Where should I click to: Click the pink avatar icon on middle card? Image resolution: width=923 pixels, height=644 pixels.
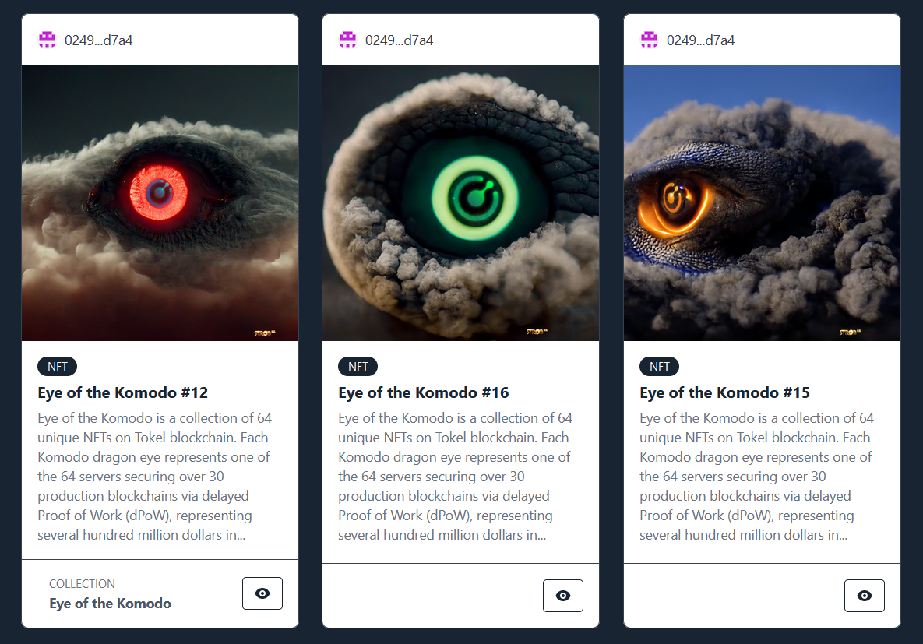pos(348,40)
